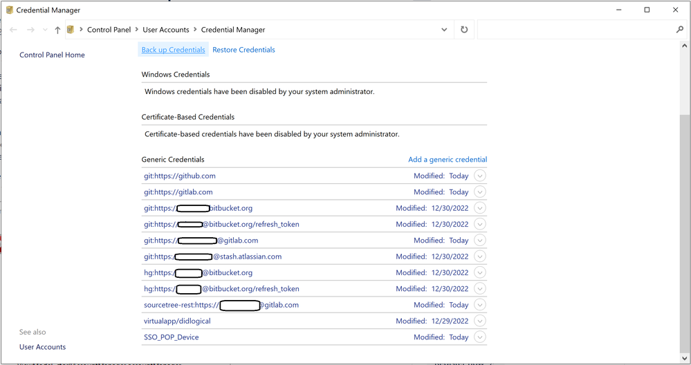This screenshot has width=691, height=365.
Task: Click the Back navigation arrow
Action: [x=13, y=30]
